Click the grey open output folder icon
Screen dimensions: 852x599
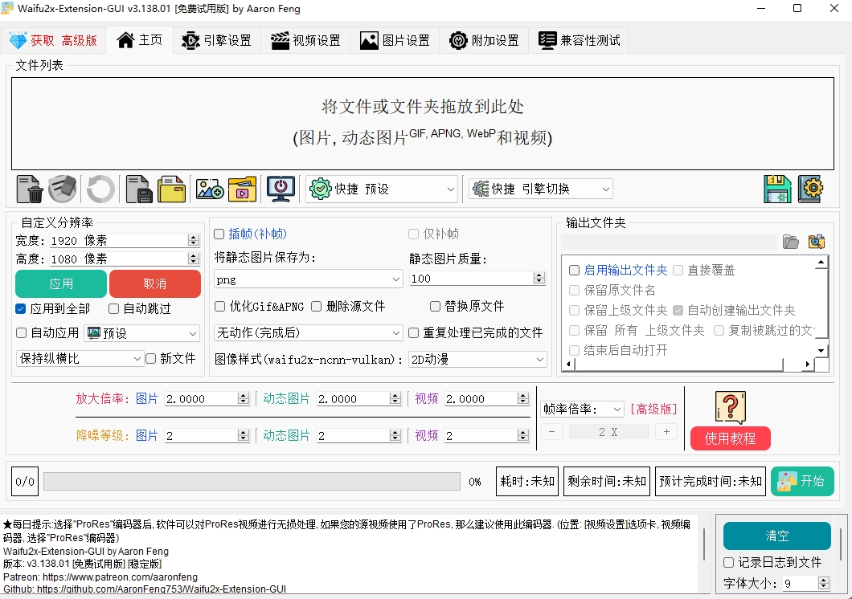click(x=791, y=242)
